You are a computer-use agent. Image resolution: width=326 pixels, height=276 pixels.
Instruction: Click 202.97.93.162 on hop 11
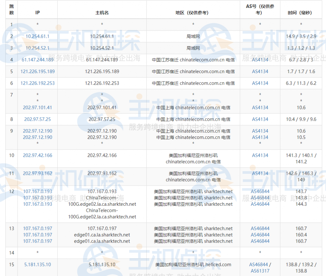click(x=37, y=173)
